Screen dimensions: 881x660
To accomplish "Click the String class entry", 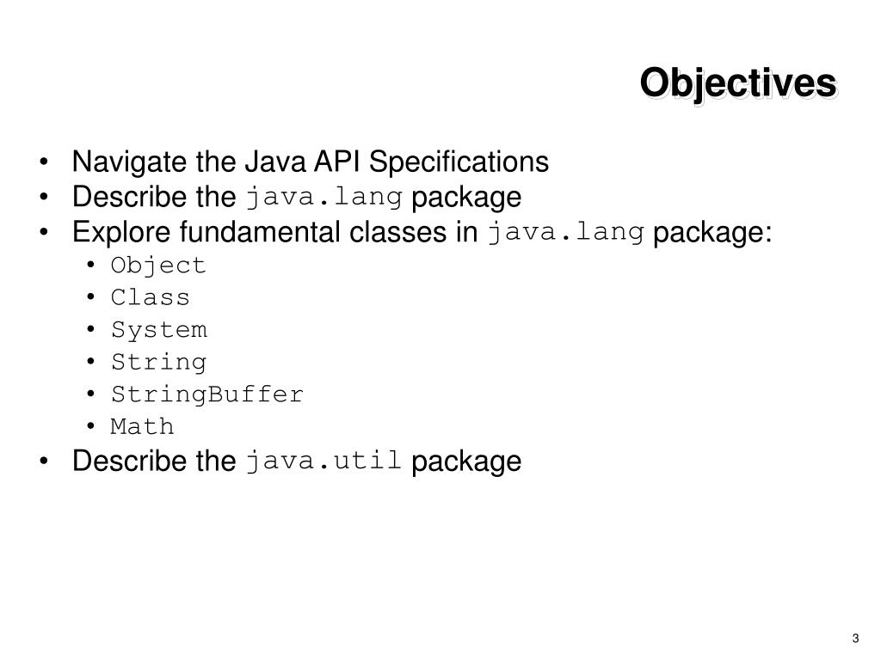I will tap(159, 362).
